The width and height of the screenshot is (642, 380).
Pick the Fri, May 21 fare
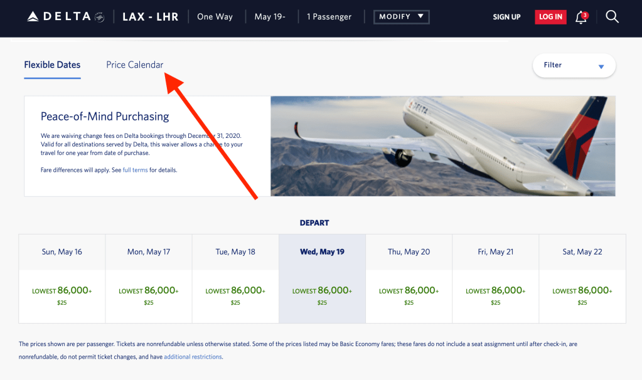coord(496,295)
